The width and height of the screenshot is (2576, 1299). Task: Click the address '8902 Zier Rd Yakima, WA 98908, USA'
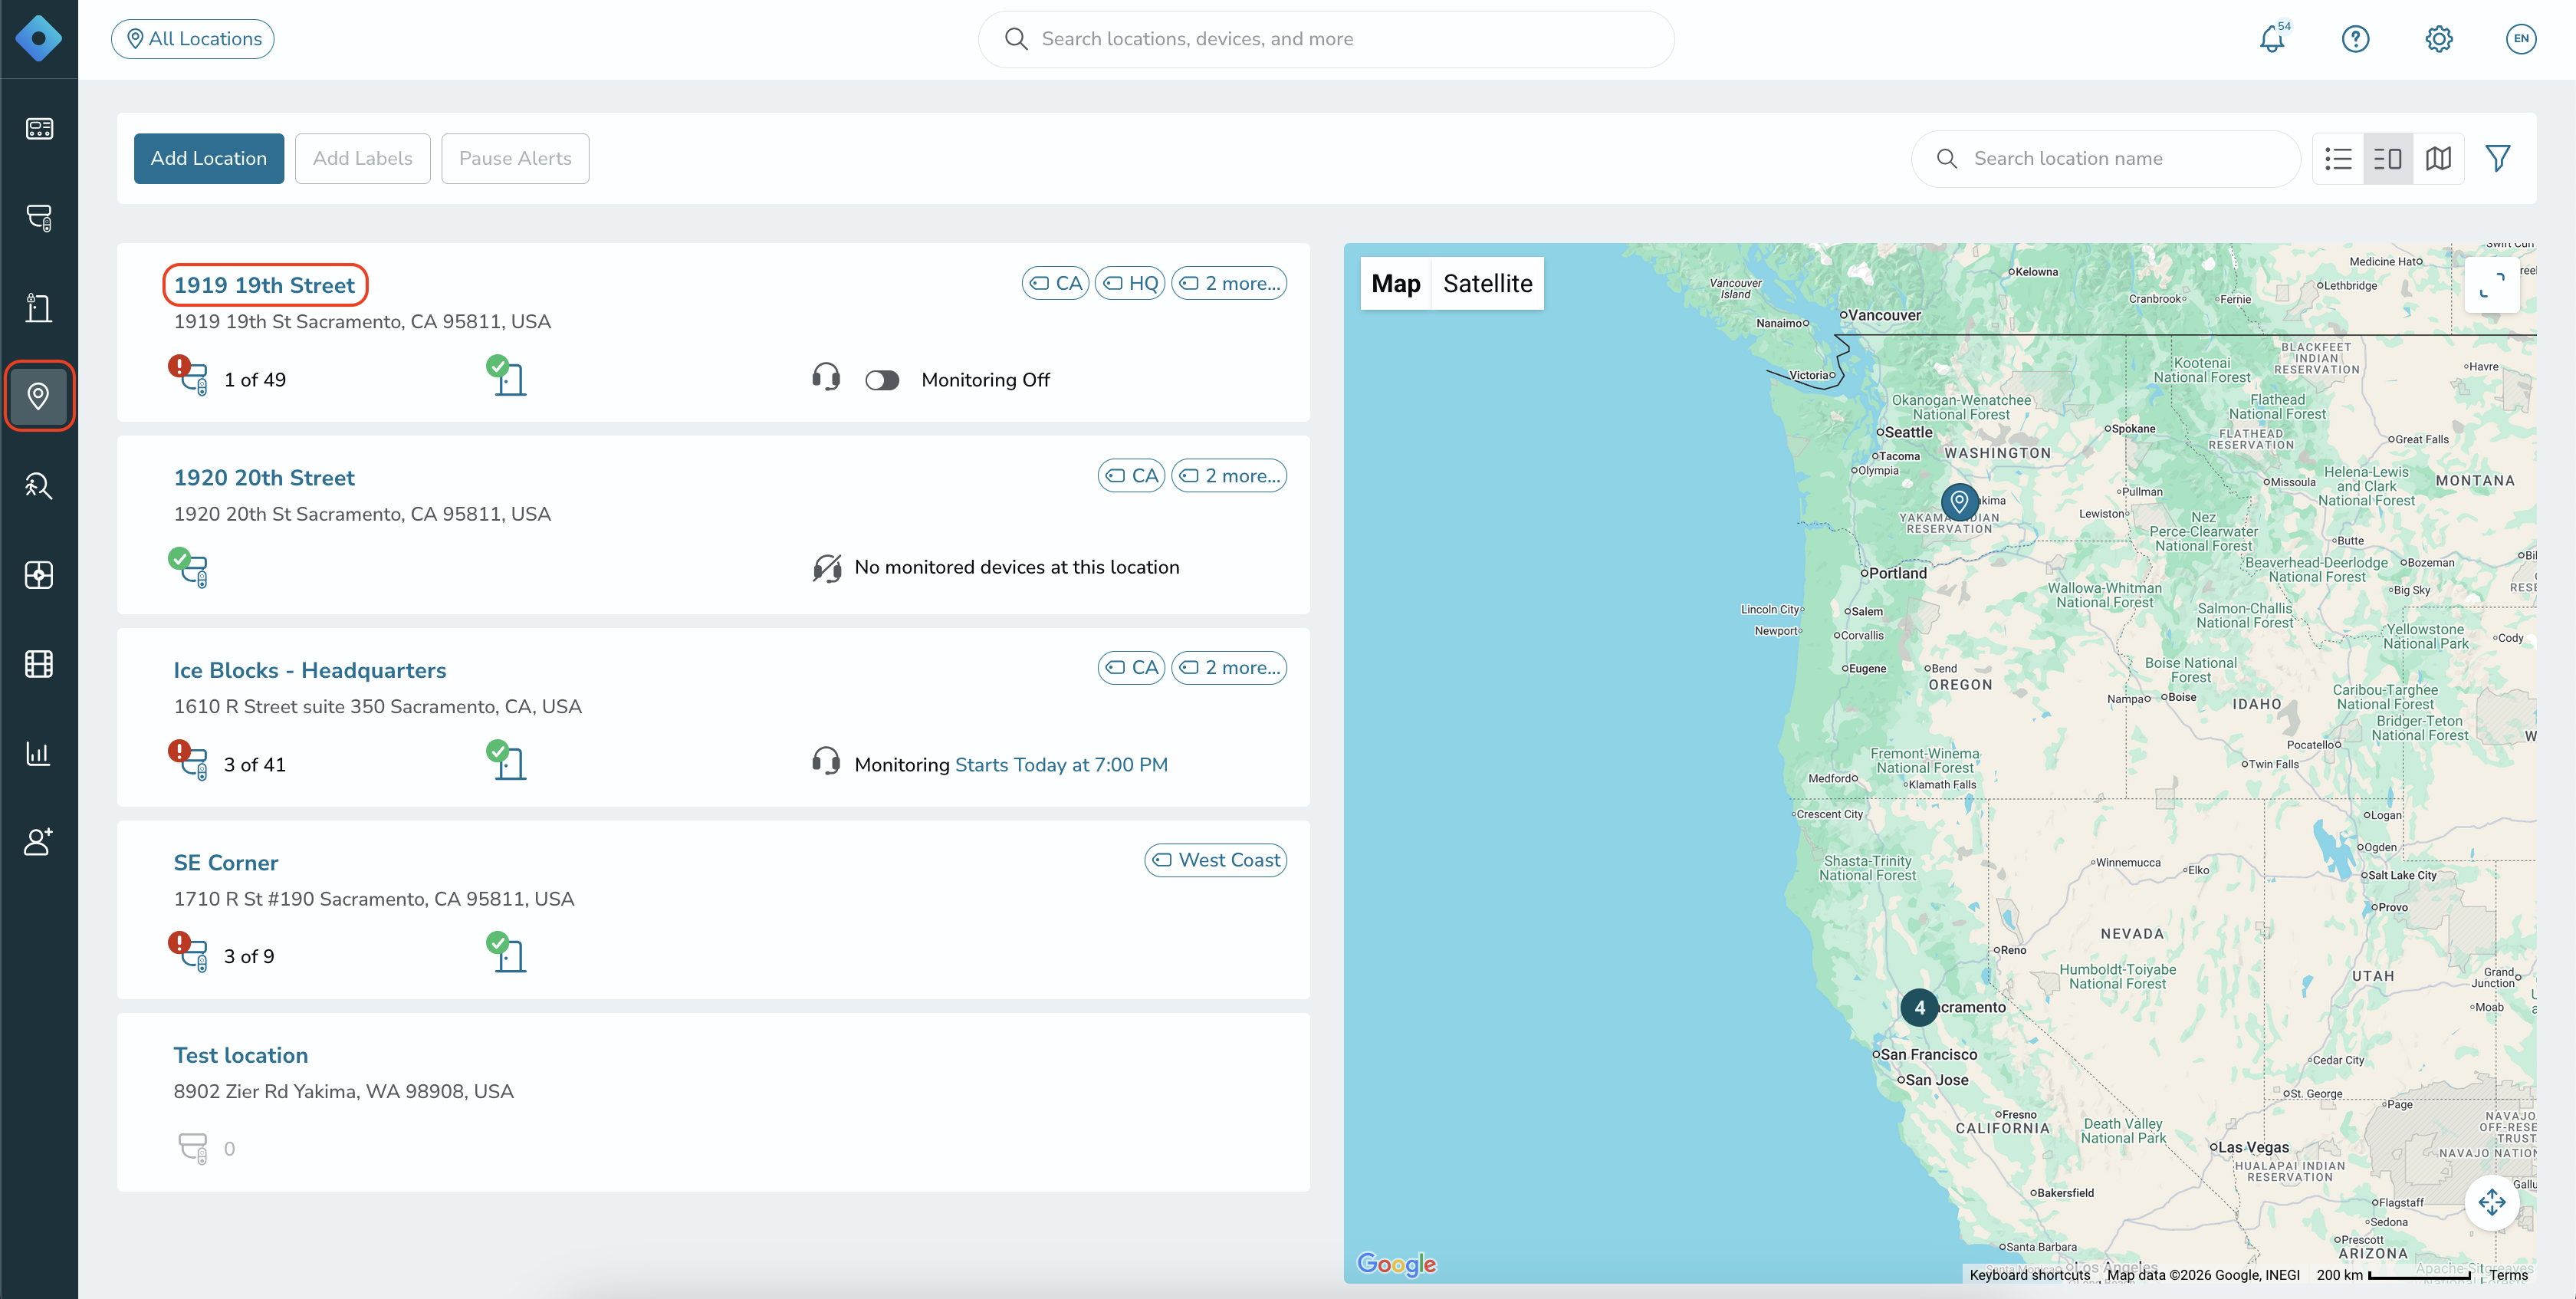tap(344, 1091)
